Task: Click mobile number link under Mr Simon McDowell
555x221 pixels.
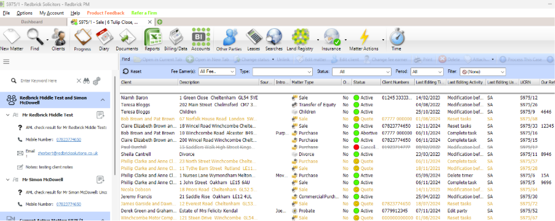Action: pyautogui.click(x=69, y=204)
